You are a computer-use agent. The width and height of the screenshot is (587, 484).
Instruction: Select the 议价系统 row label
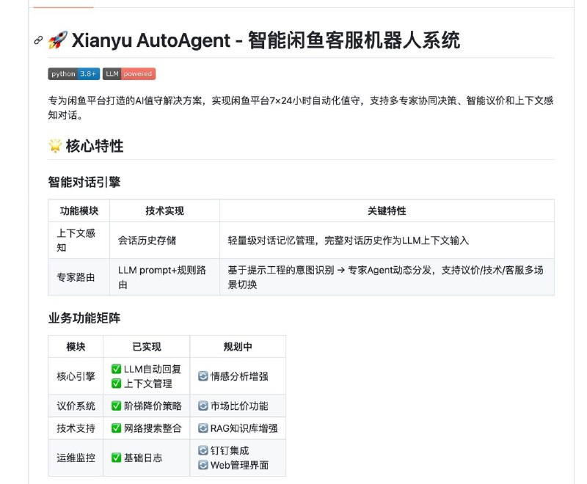coord(76,406)
